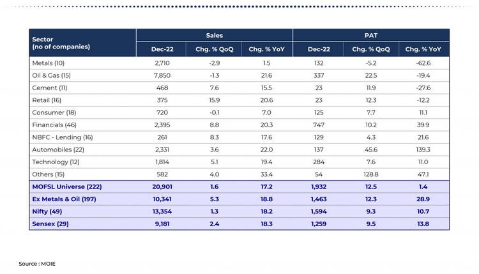This screenshot has width=479, height=274.
Task: Select the Metals (10) row label
Action: tap(49, 63)
